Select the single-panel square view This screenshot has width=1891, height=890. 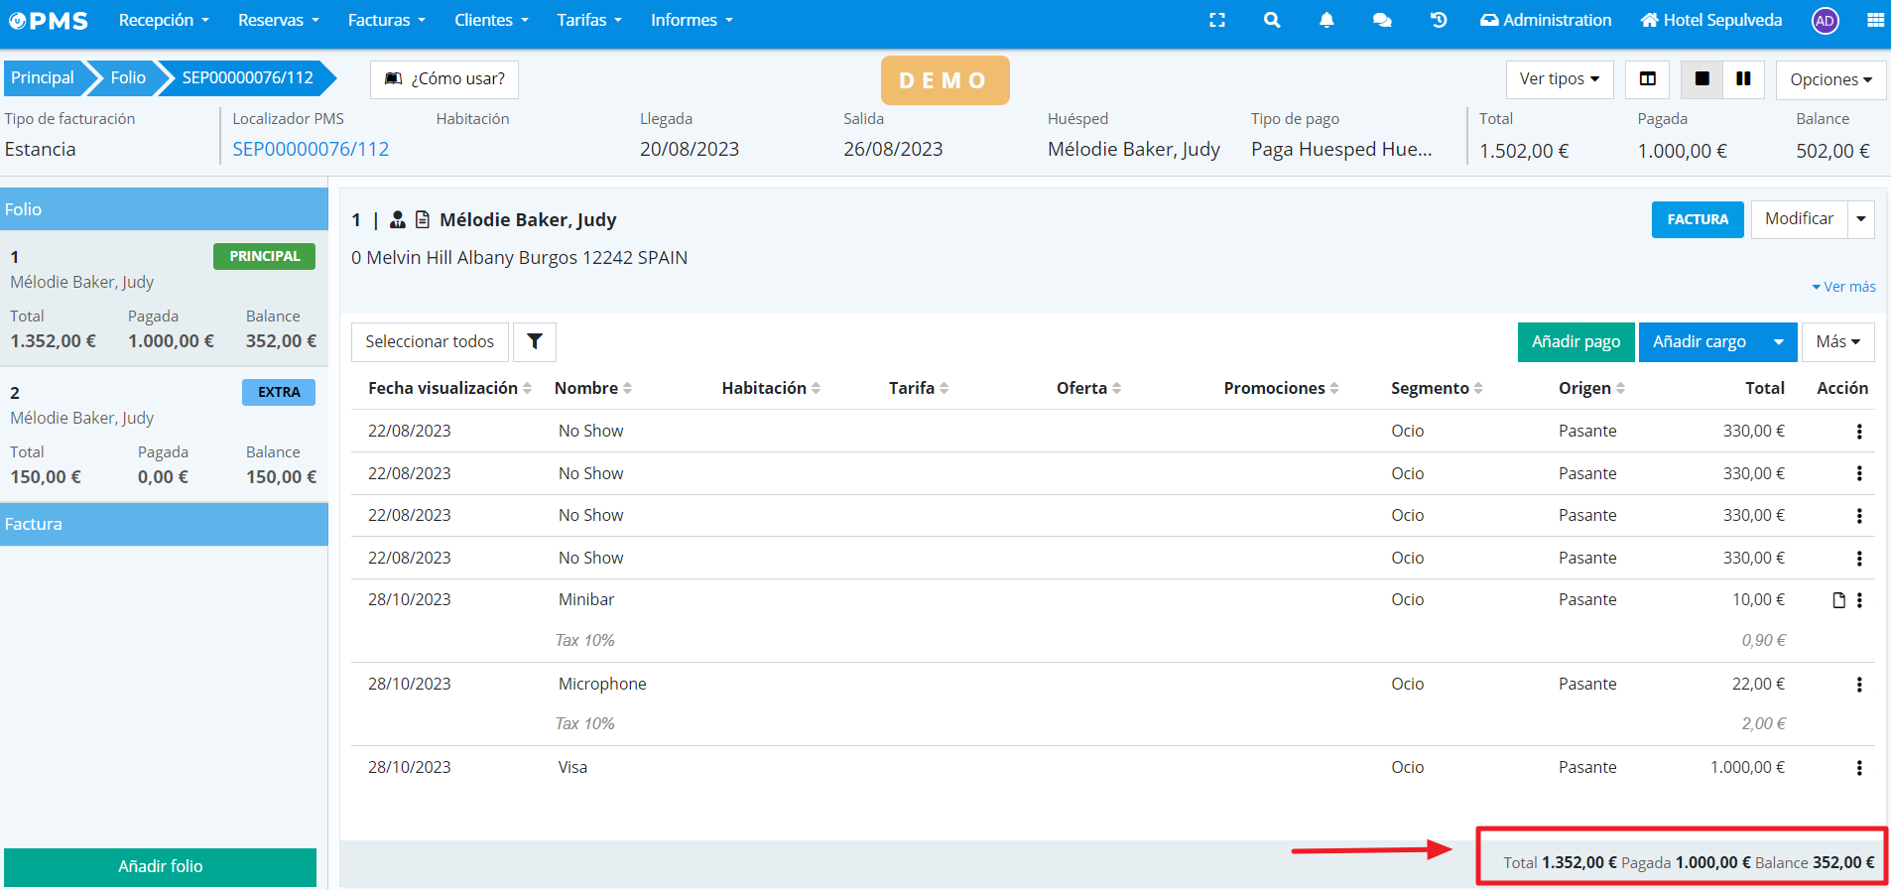pyautogui.click(x=1702, y=79)
